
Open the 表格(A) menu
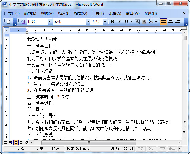pyautogui.click(x=115, y=13)
